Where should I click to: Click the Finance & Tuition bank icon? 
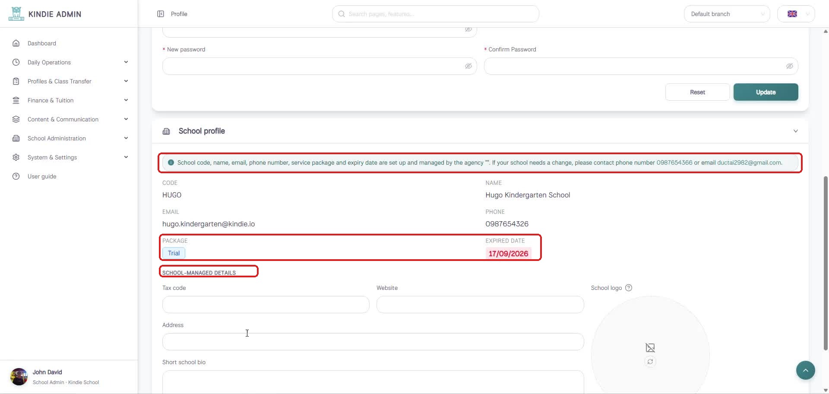(x=16, y=100)
